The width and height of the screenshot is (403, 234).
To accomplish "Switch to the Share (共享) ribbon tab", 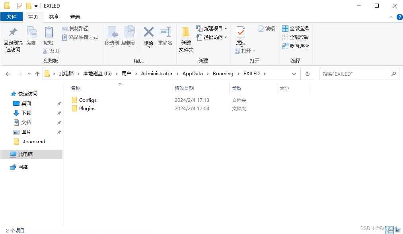I will coord(54,17).
